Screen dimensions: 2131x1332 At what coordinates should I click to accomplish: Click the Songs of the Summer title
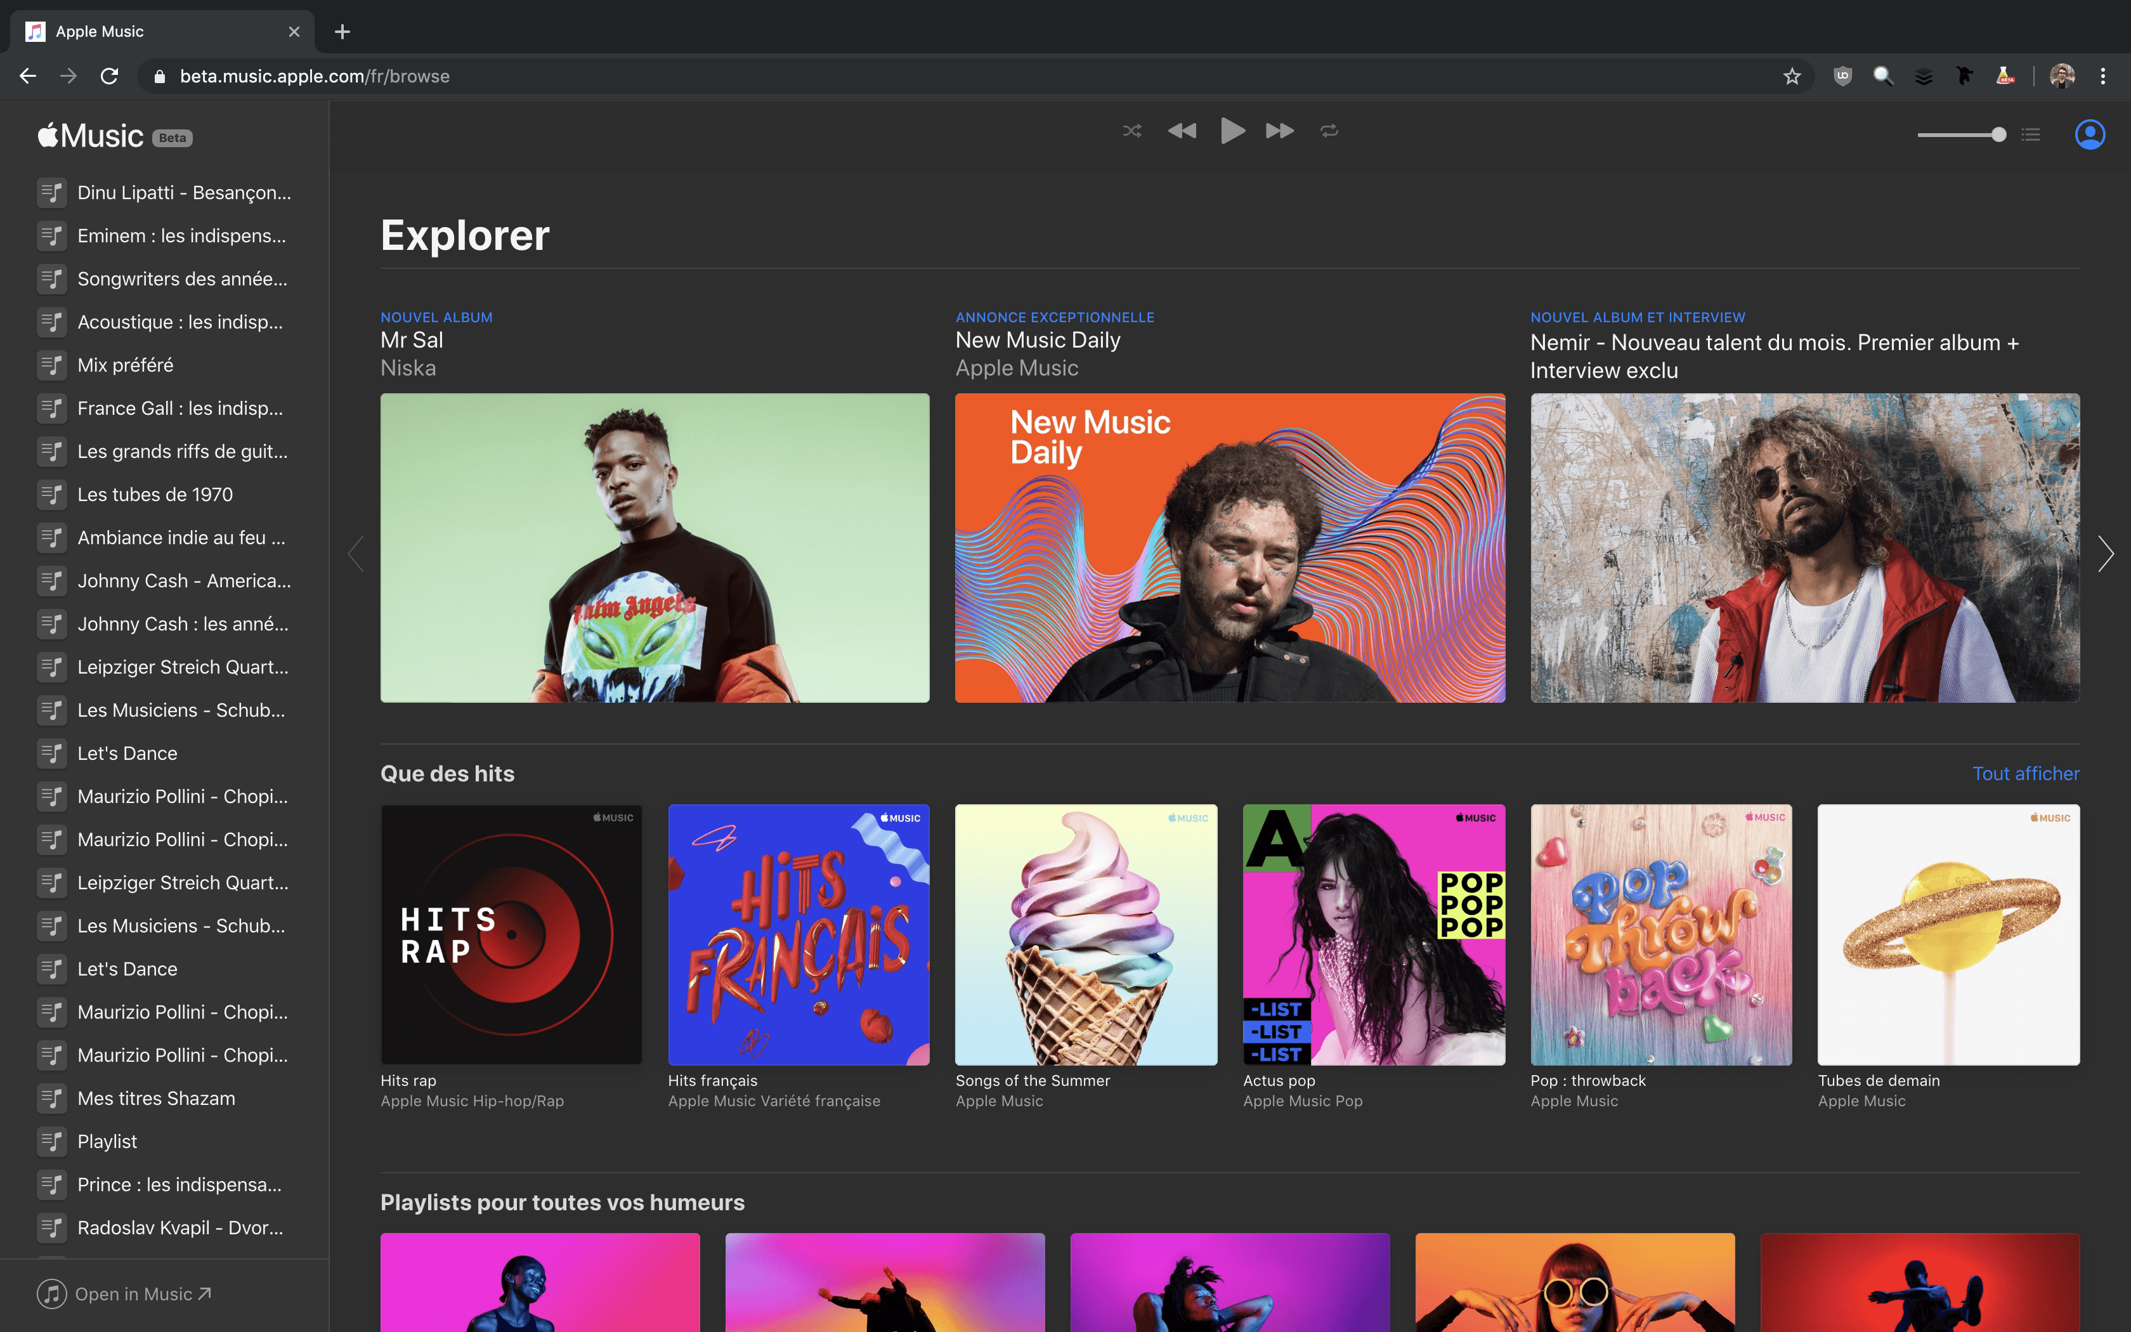[1033, 1081]
